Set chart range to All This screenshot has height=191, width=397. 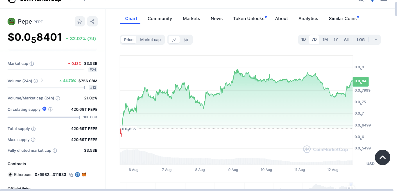[346, 40]
